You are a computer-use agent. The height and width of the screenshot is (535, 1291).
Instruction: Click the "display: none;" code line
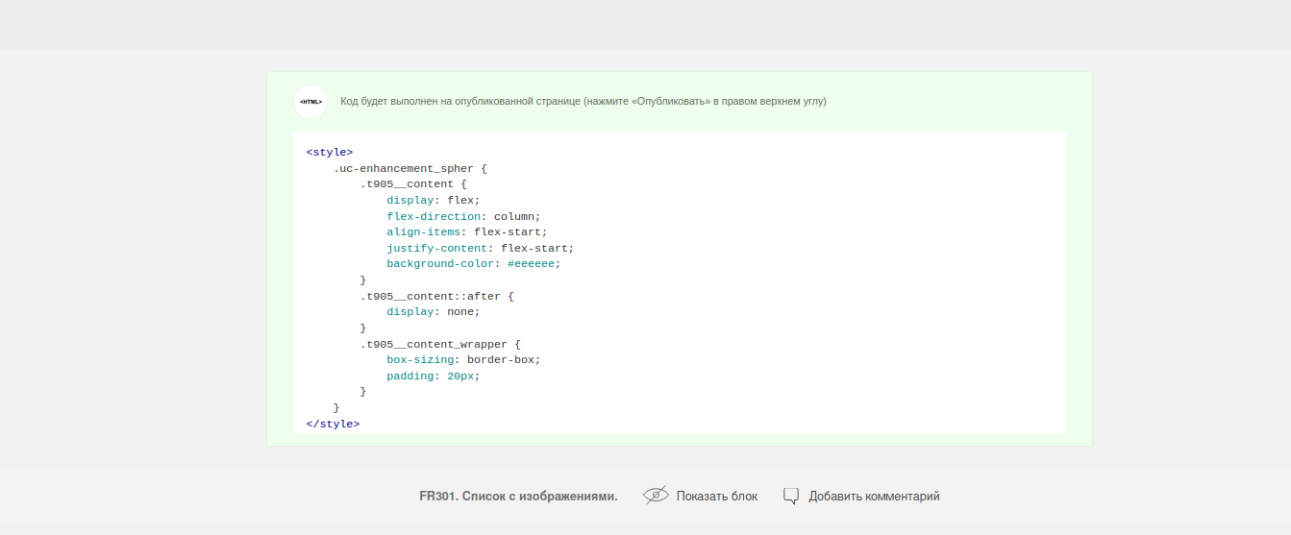[x=434, y=311]
